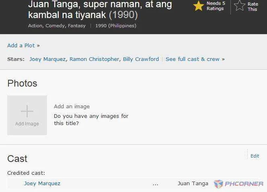Click the plus Add Image placeholder
This screenshot has width=267, height=192.
point(27,115)
